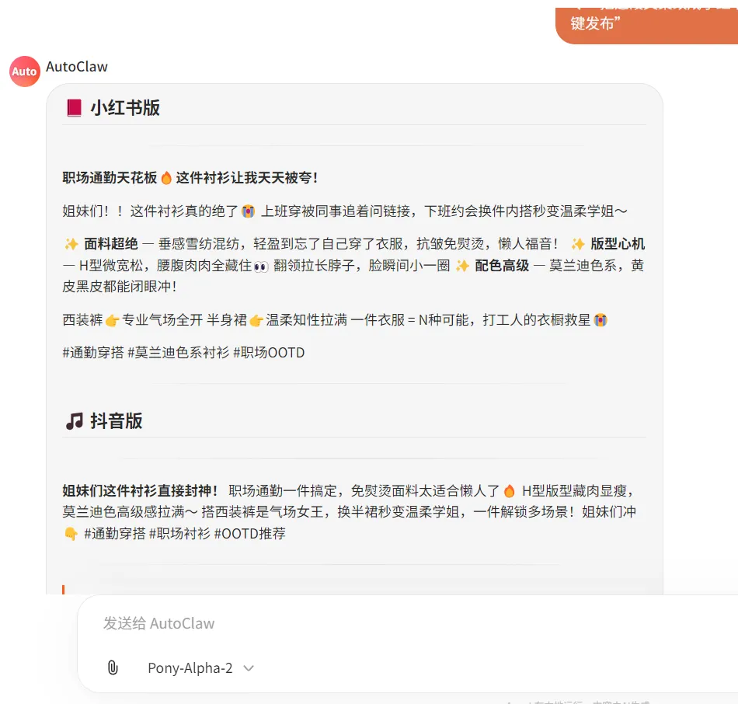Click the hashtag line '#通勤穿搭 #莫兰迪色系衬衫 #职场OOTD'
The width and height of the screenshot is (738, 704).
183,353
